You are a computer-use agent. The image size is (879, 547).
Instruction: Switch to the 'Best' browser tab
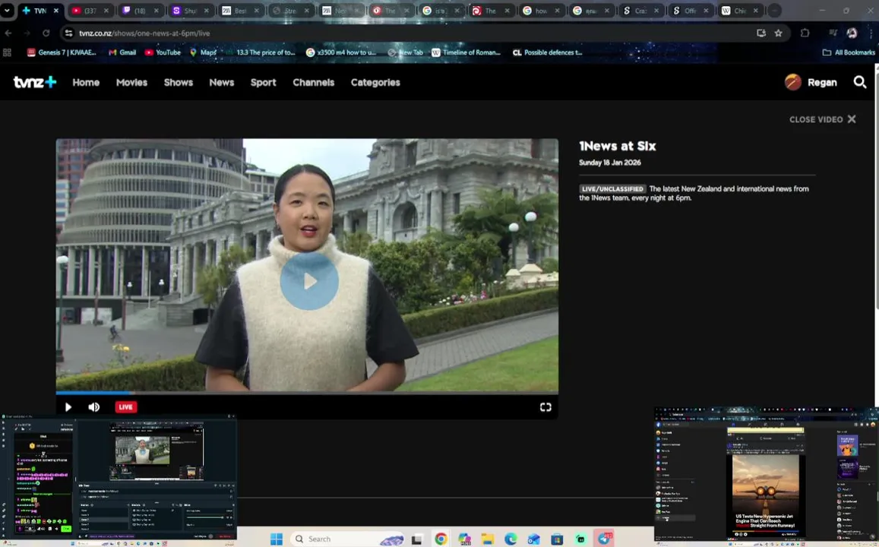point(241,11)
